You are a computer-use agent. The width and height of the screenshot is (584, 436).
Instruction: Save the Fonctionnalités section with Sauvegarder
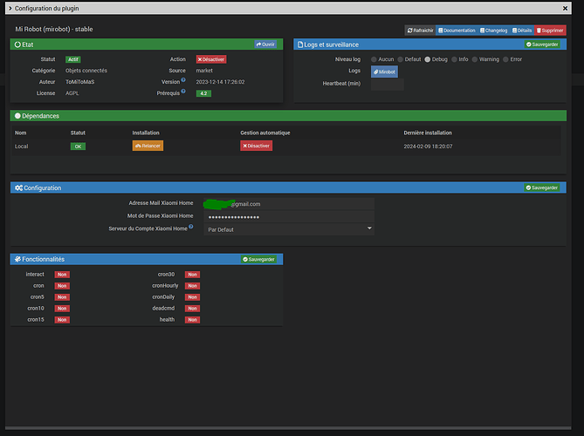coord(258,259)
